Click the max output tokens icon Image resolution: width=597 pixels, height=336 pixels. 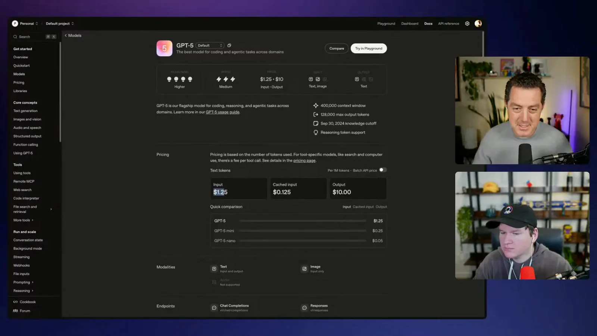coord(316,115)
